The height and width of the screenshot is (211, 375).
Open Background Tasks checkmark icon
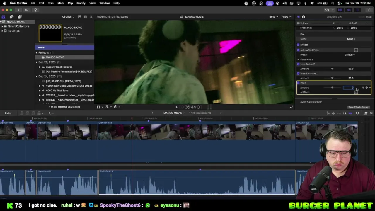pyautogui.click(x=35, y=10)
